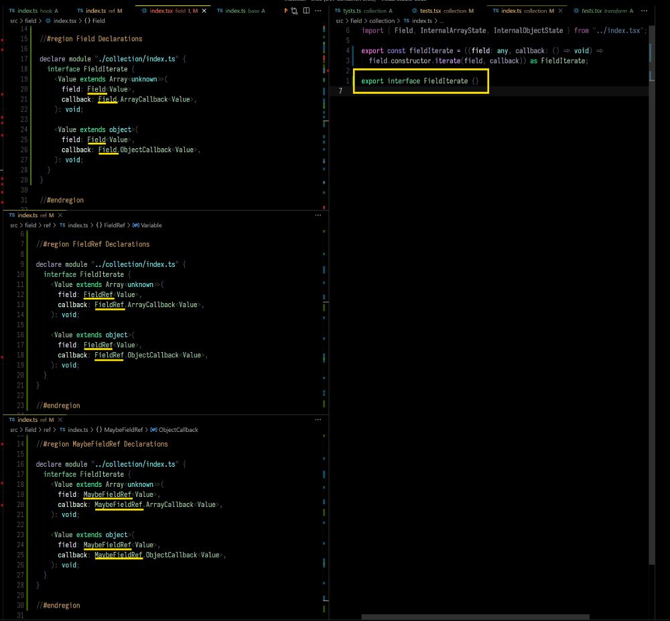Click 'field.constructor.iterate' call in the code
670x621 pixels.
click(415, 61)
